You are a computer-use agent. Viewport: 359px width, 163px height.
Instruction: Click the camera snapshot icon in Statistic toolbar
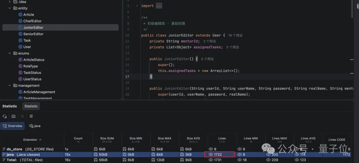(x=13, y=117)
